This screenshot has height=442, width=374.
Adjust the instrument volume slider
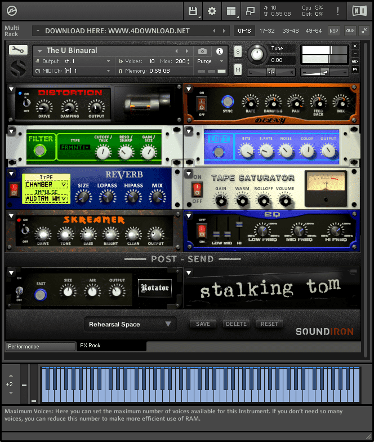[x=324, y=72]
